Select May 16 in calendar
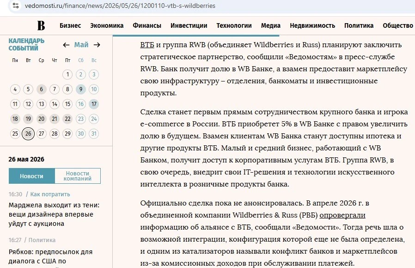The height and width of the screenshot is (268, 415). pos(81,104)
